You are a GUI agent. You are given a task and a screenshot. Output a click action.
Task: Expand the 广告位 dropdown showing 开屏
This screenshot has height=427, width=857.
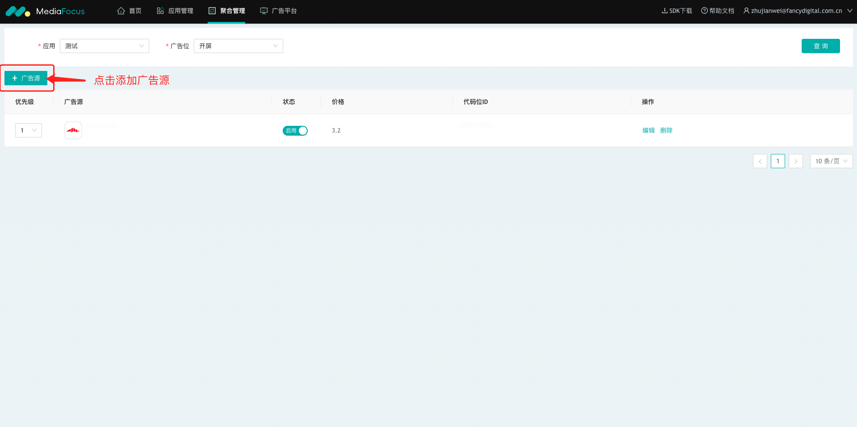tap(238, 46)
